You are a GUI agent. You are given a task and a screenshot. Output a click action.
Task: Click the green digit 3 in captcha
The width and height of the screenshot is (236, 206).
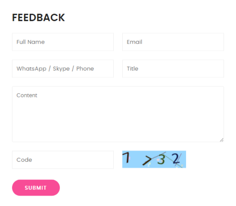[x=161, y=160]
